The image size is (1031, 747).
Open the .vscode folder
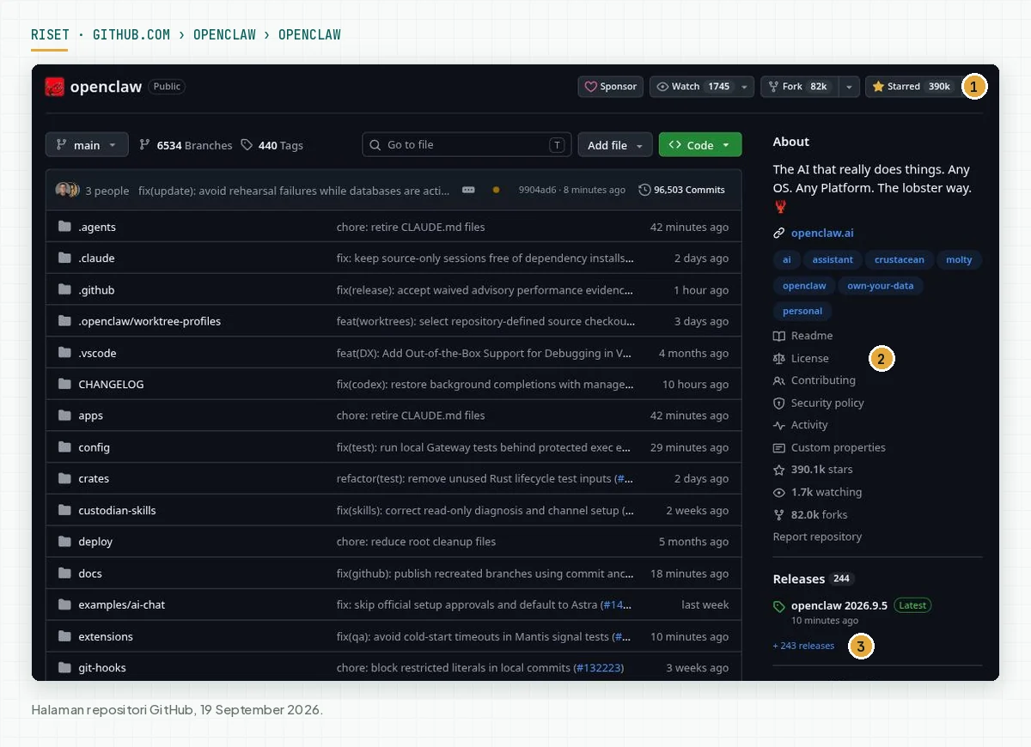97,353
